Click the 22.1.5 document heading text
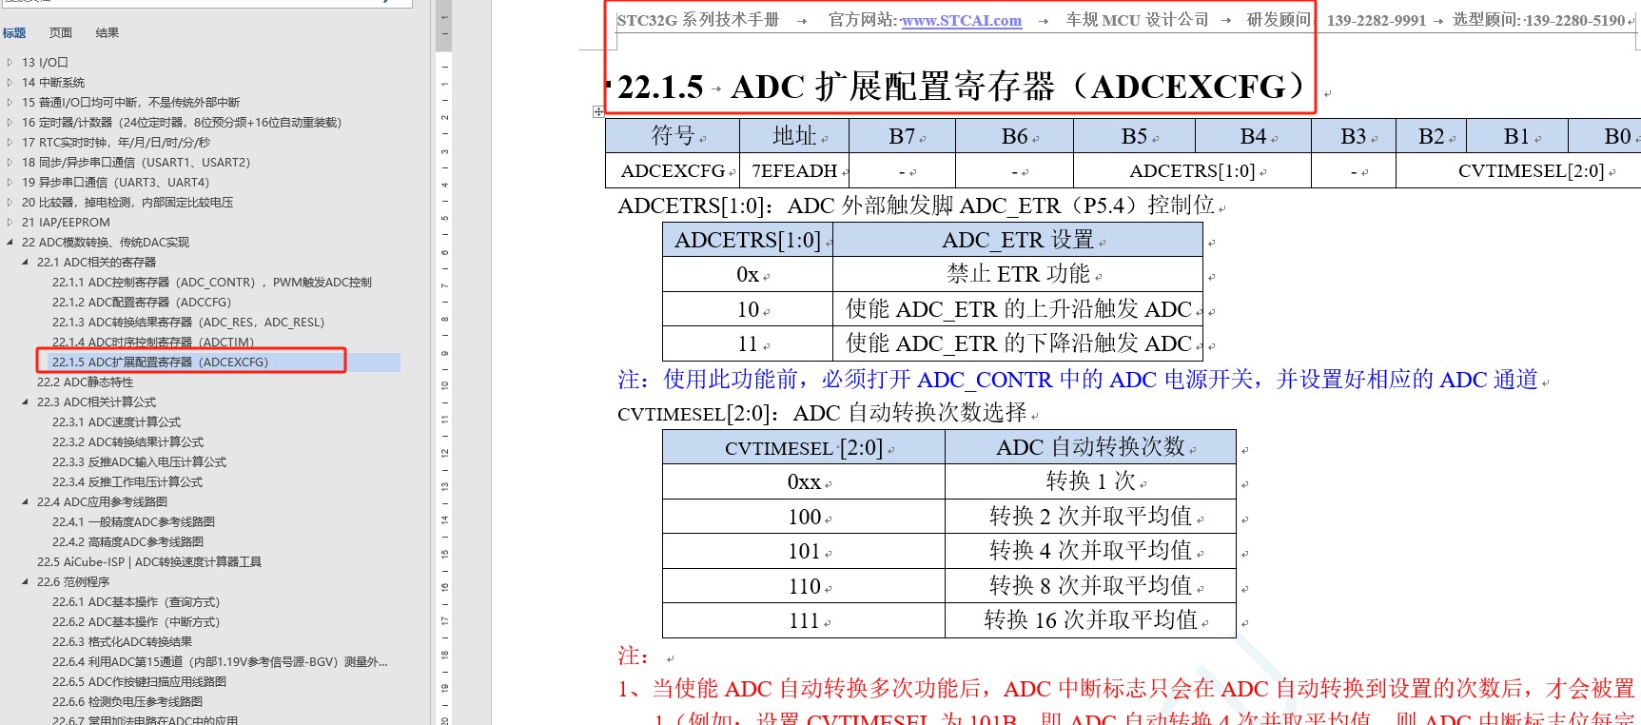This screenshot has height=725, width=1641. tap(962, 87)
